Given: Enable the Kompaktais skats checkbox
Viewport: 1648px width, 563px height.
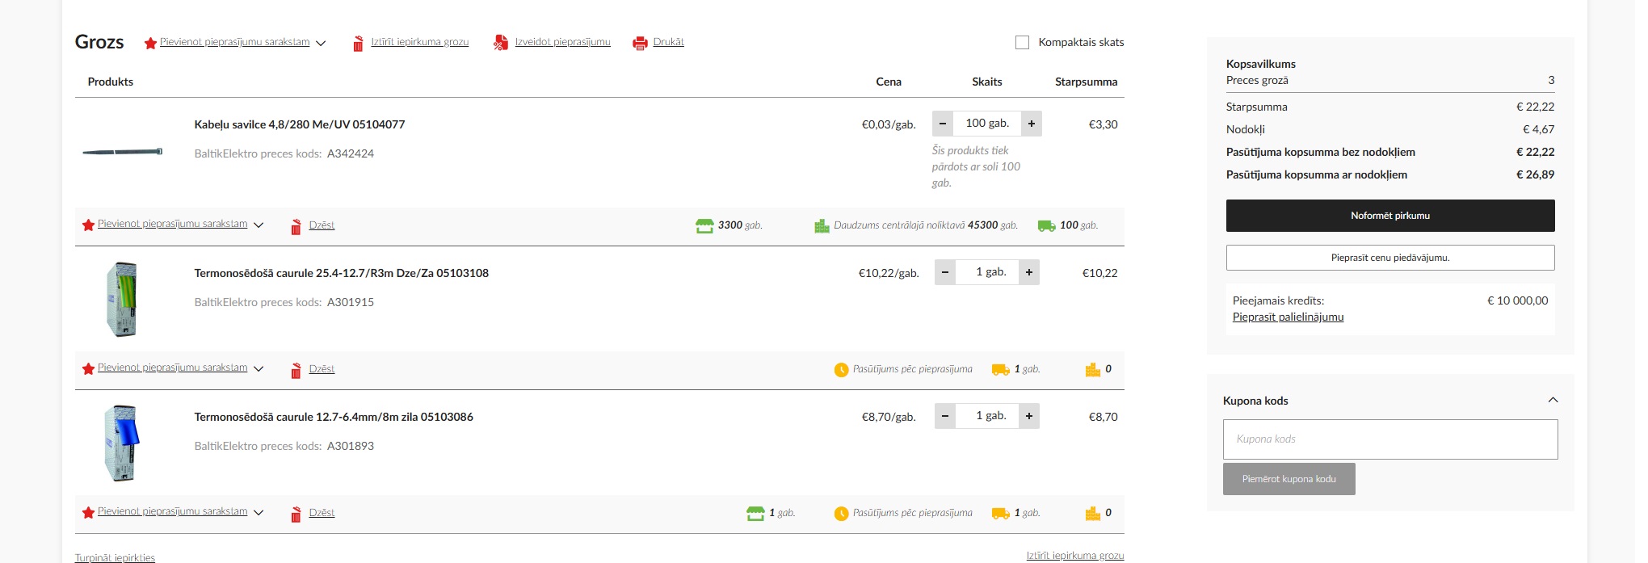Looking at the screenshot, I should [x=1022, y=43].
